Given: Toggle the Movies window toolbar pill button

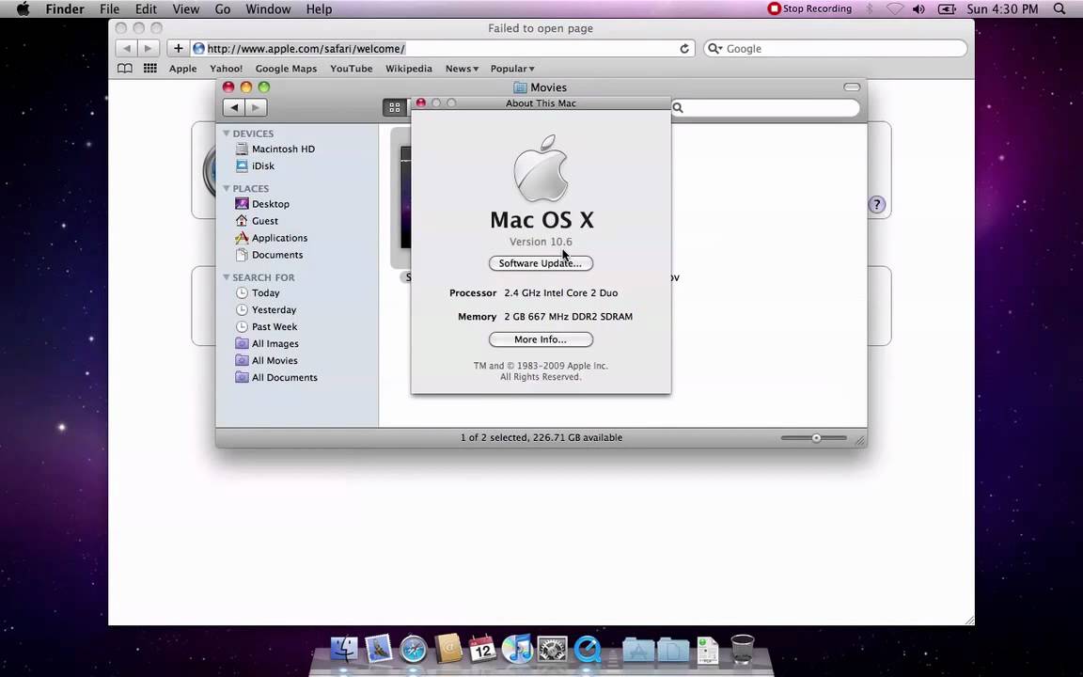Looking at the screenshot, I should pyautogui.click(x=852, y=87).
